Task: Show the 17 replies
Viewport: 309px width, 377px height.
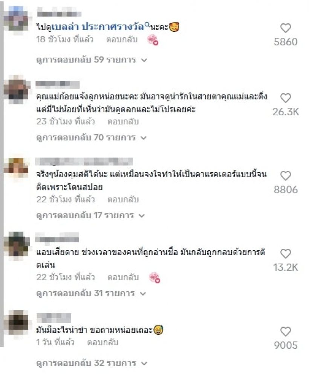Action: coord(90,215)
